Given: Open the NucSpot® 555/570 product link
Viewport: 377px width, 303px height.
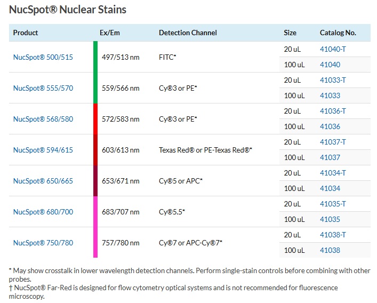Looking at the screenshot, I should click(43, 88).
